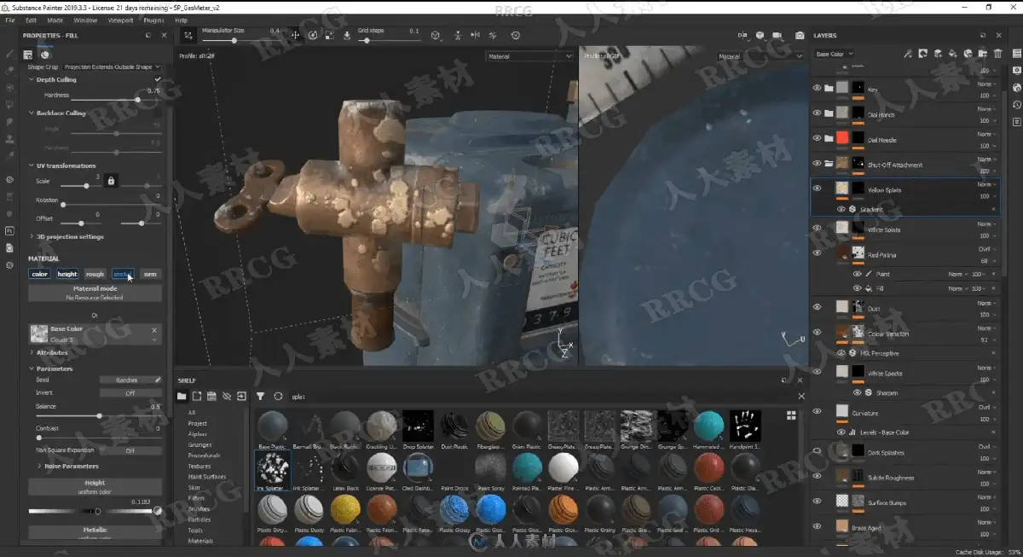Open the Projection Extends Outside Shape dropdown
The height and width of the screenshot is (557, 1023).
point(112,67)
